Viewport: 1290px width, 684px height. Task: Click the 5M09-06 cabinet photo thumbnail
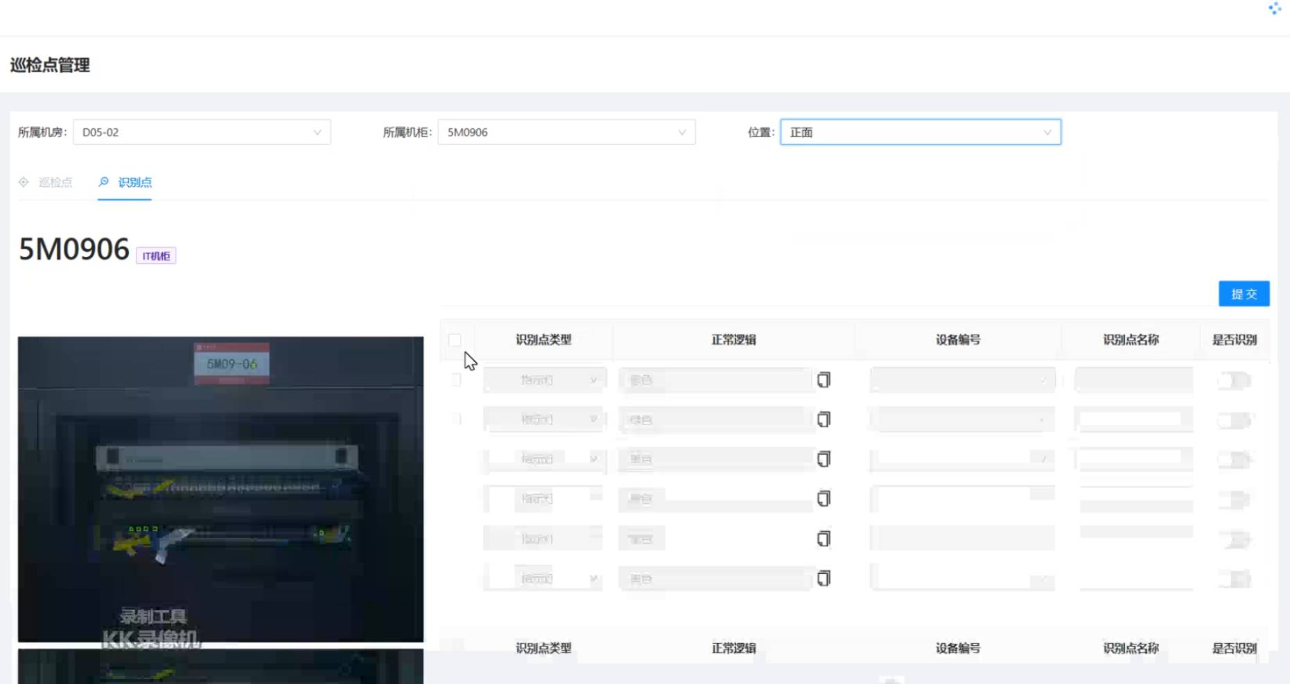click(x=220, y=489)
